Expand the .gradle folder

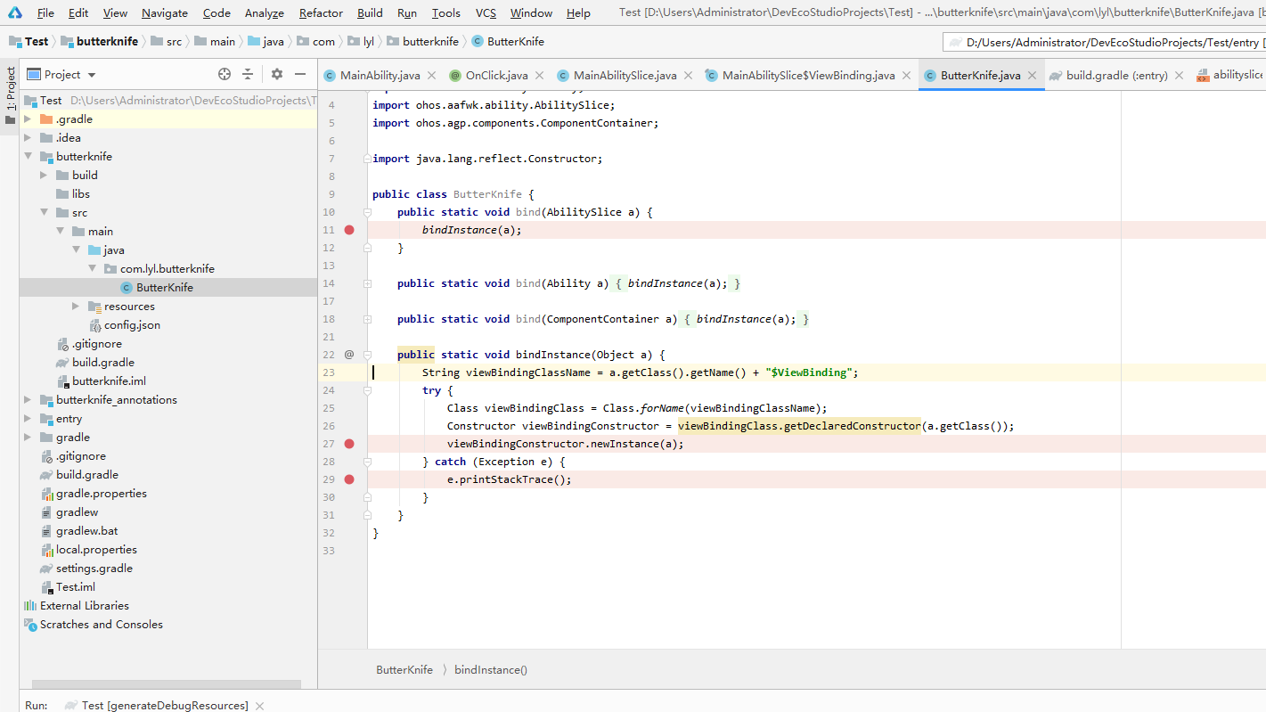29,119
